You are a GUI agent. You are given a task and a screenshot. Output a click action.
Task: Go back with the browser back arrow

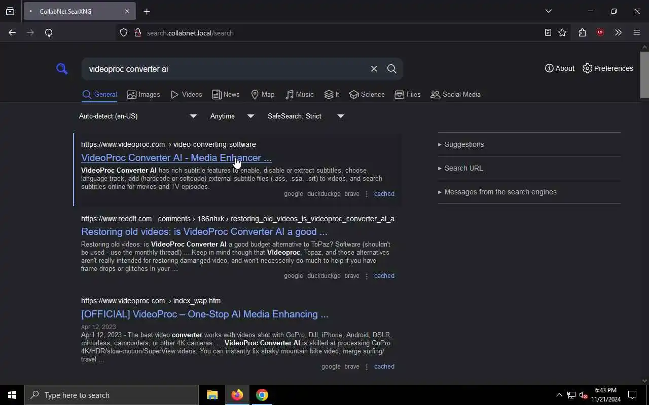tap(12, 33)
